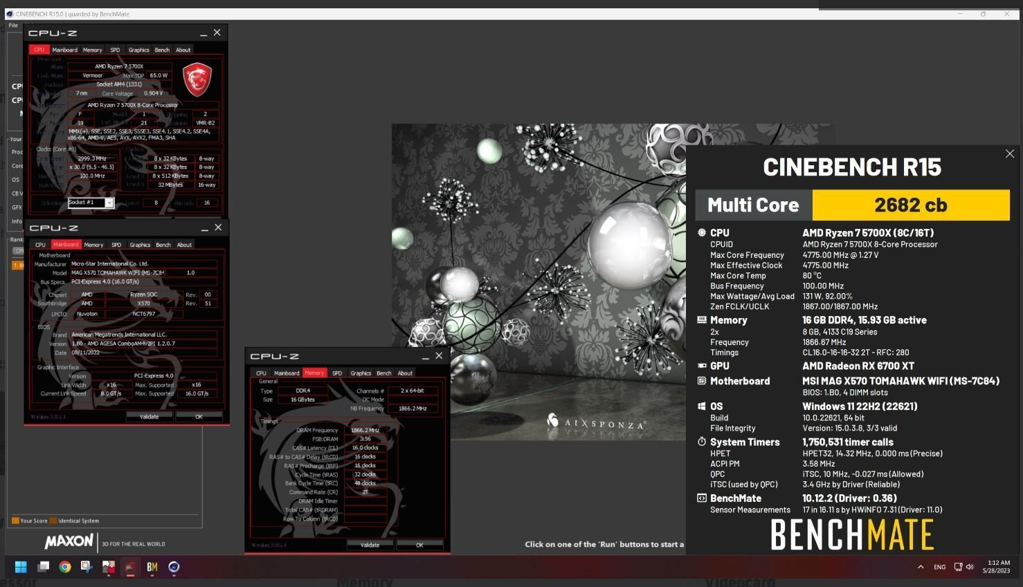1023x587 pixels.
Task: Click the DRAM Frequency 1866.2 MHz field
Action: [x=365, y=430]
